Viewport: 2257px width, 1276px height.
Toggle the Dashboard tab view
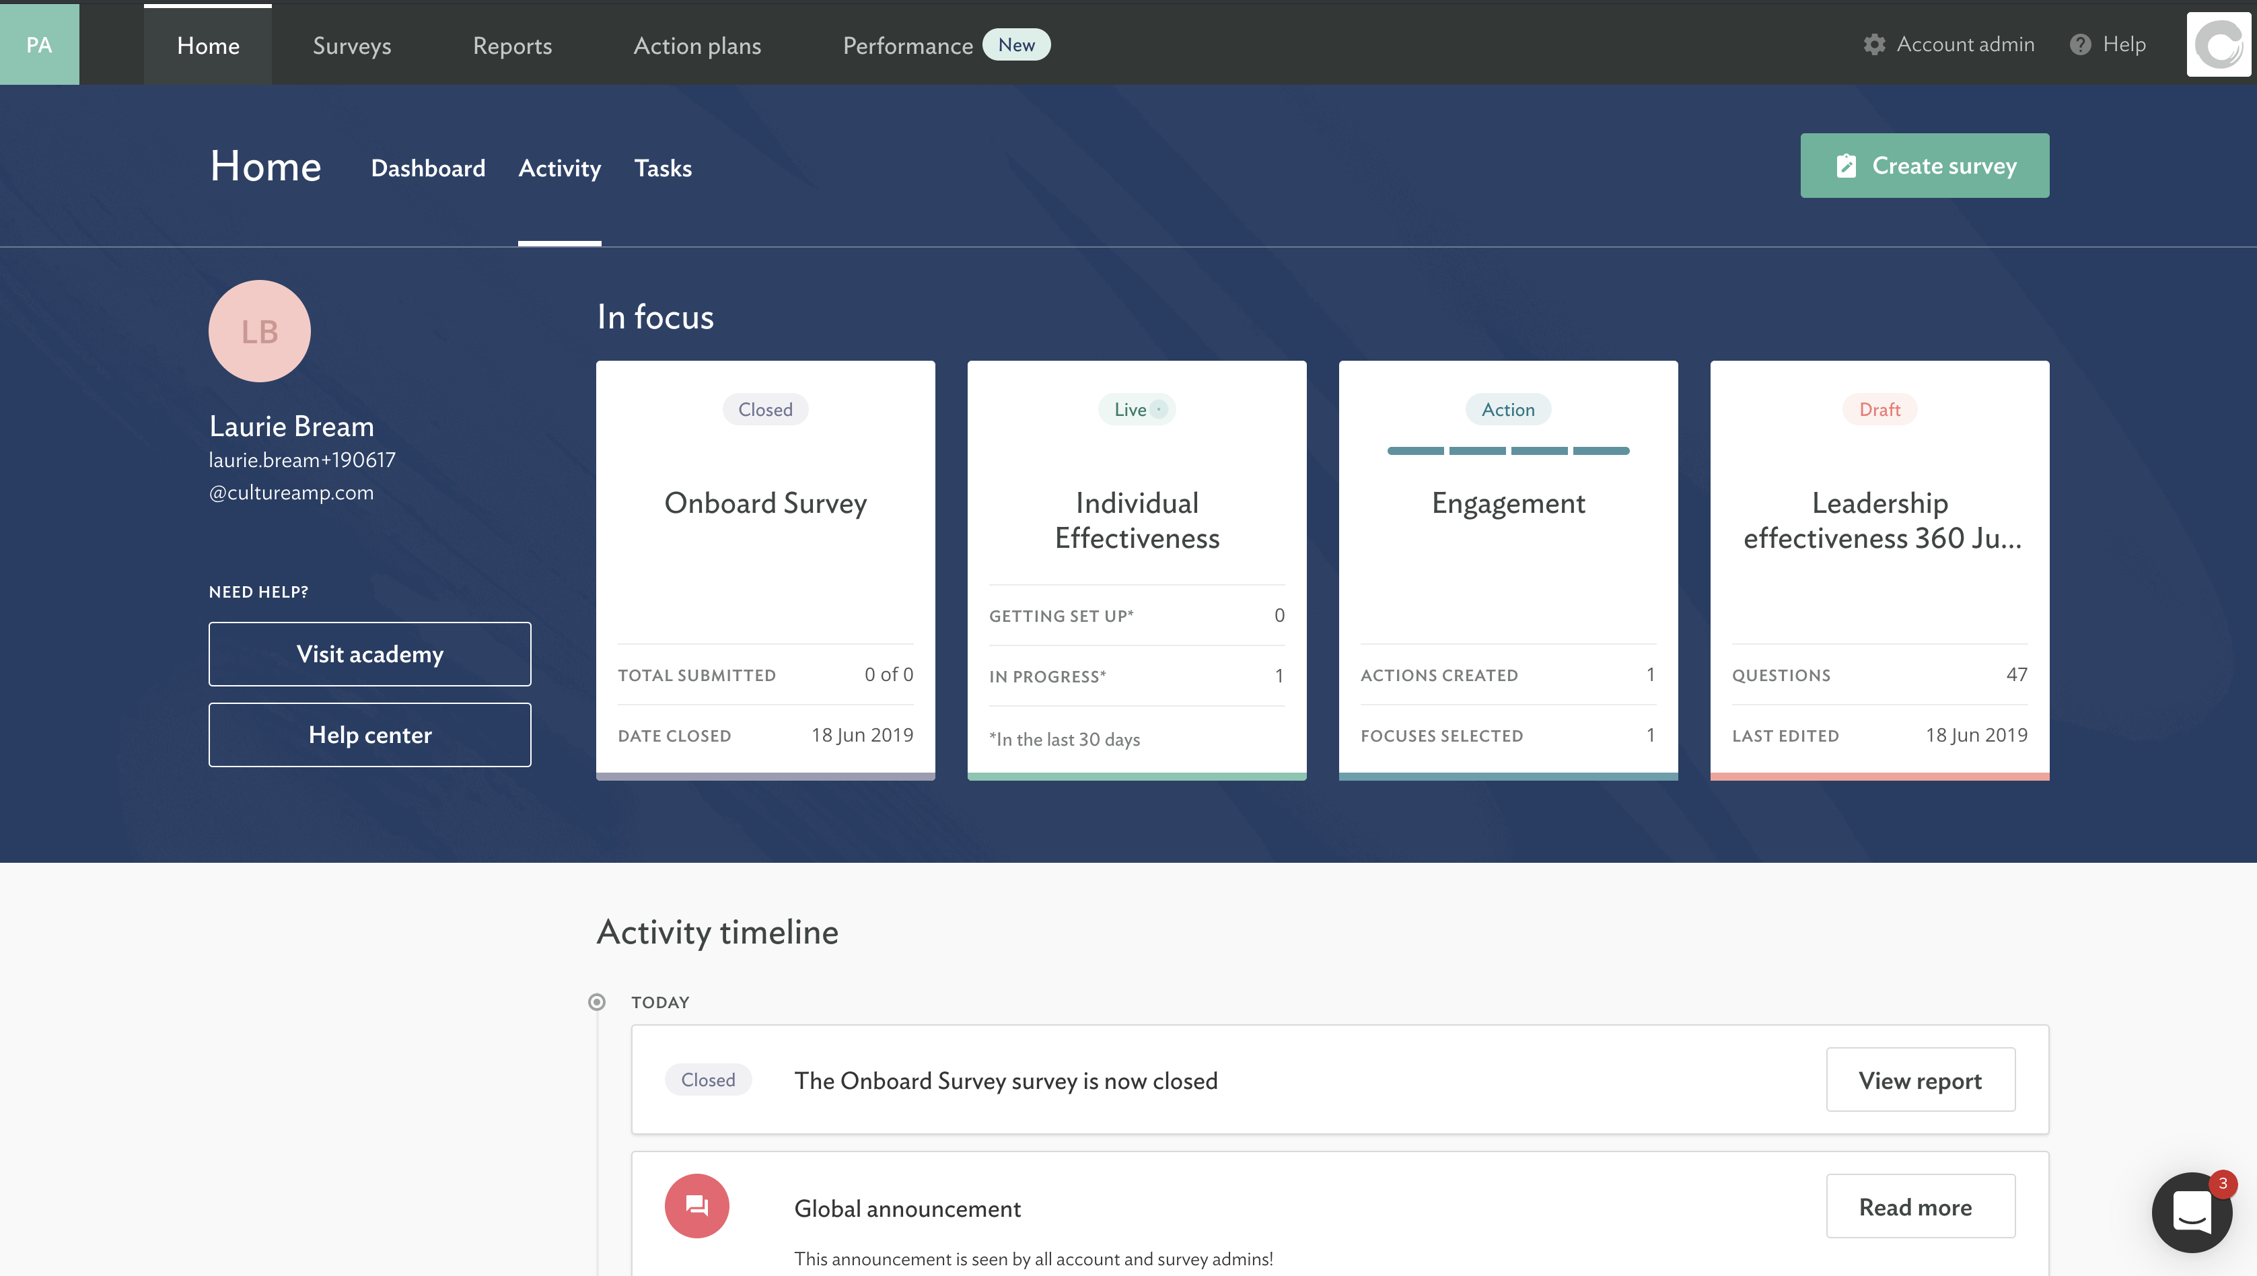pyautogui.click(x=428, y=166)
